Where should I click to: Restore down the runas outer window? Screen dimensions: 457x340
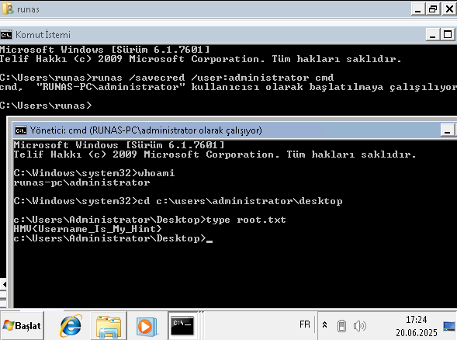433,9
